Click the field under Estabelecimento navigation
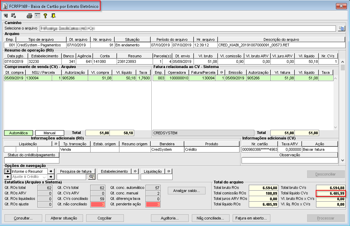 point(118,177)
